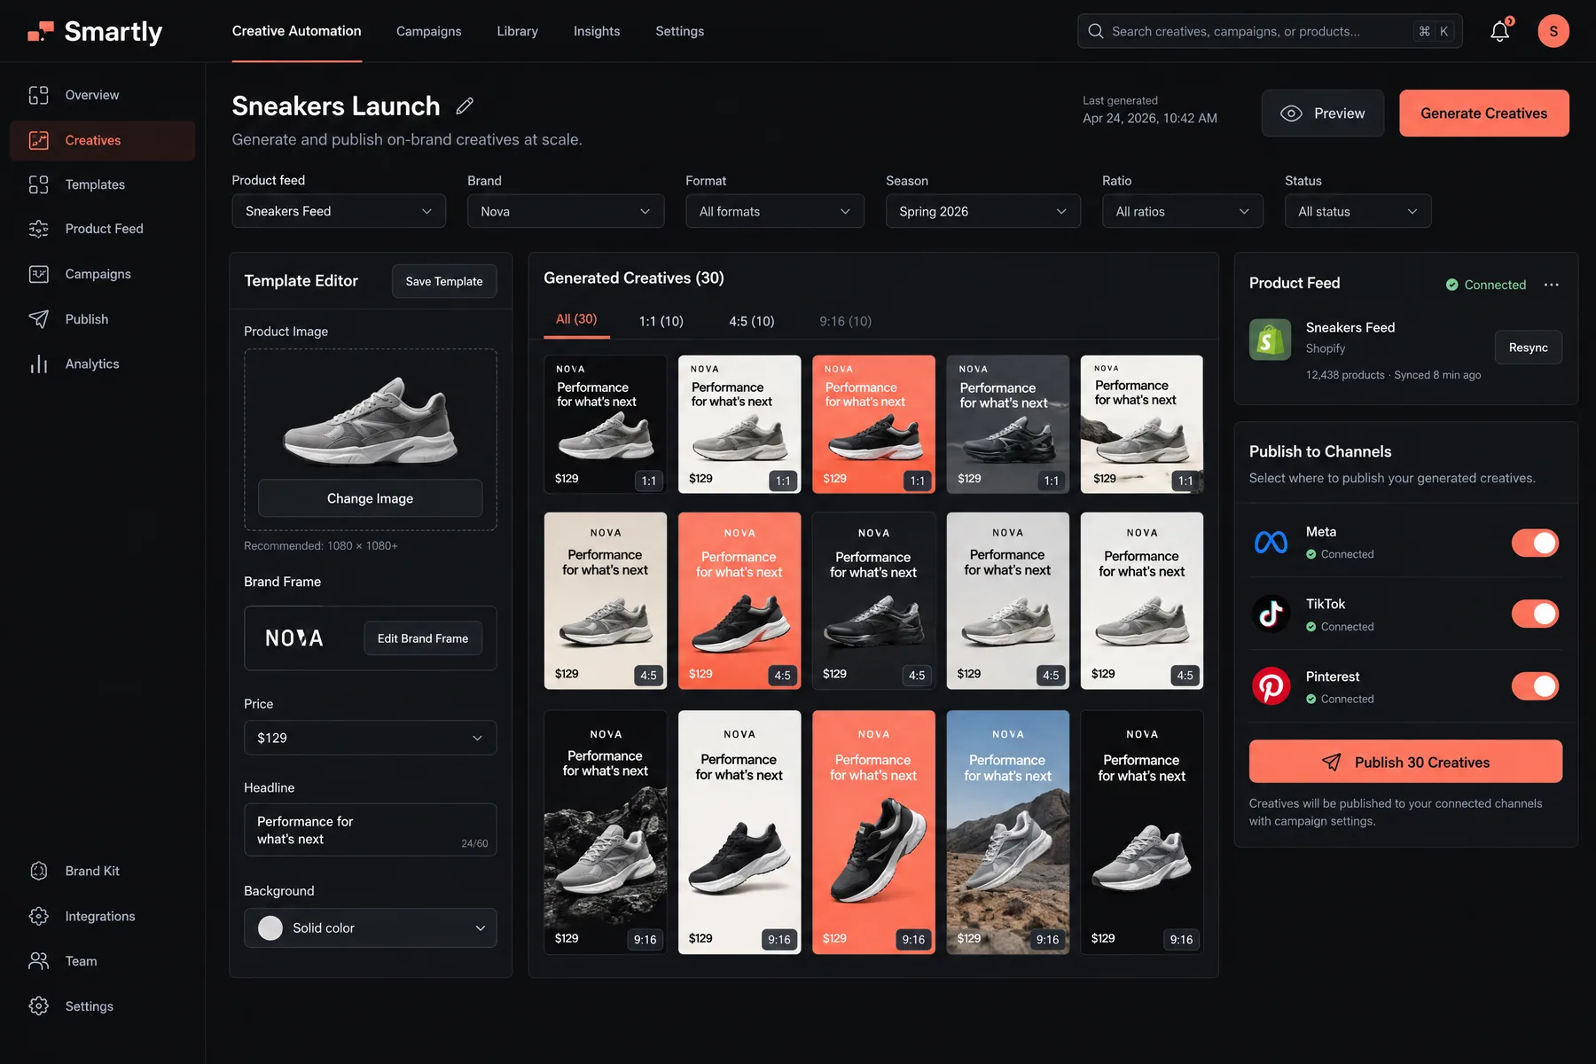
Task: Click the Solid color background swatch
Action: click(x=270, y=927)
